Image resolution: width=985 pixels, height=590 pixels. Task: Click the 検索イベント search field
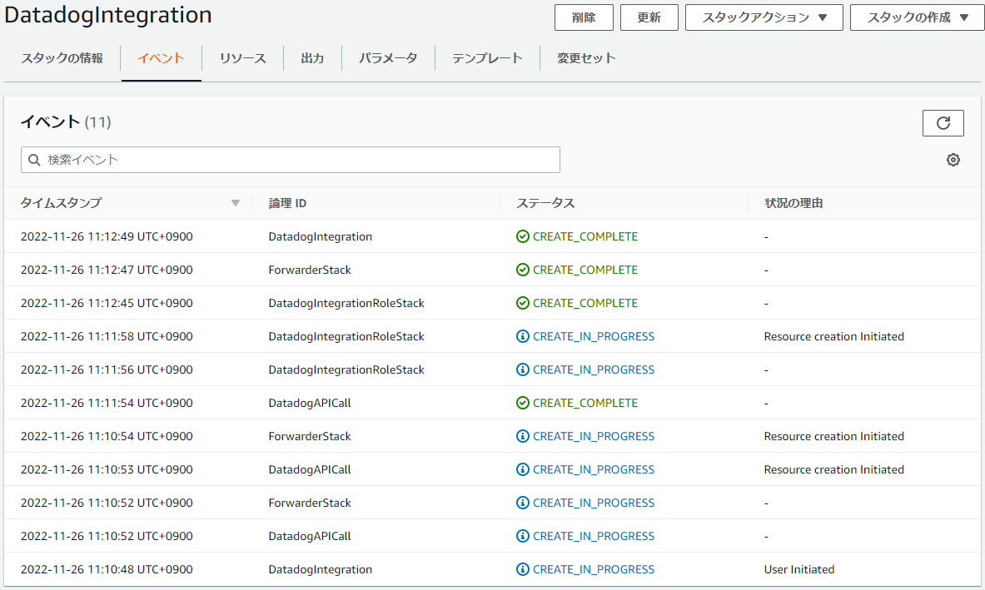tap(291, 160)
